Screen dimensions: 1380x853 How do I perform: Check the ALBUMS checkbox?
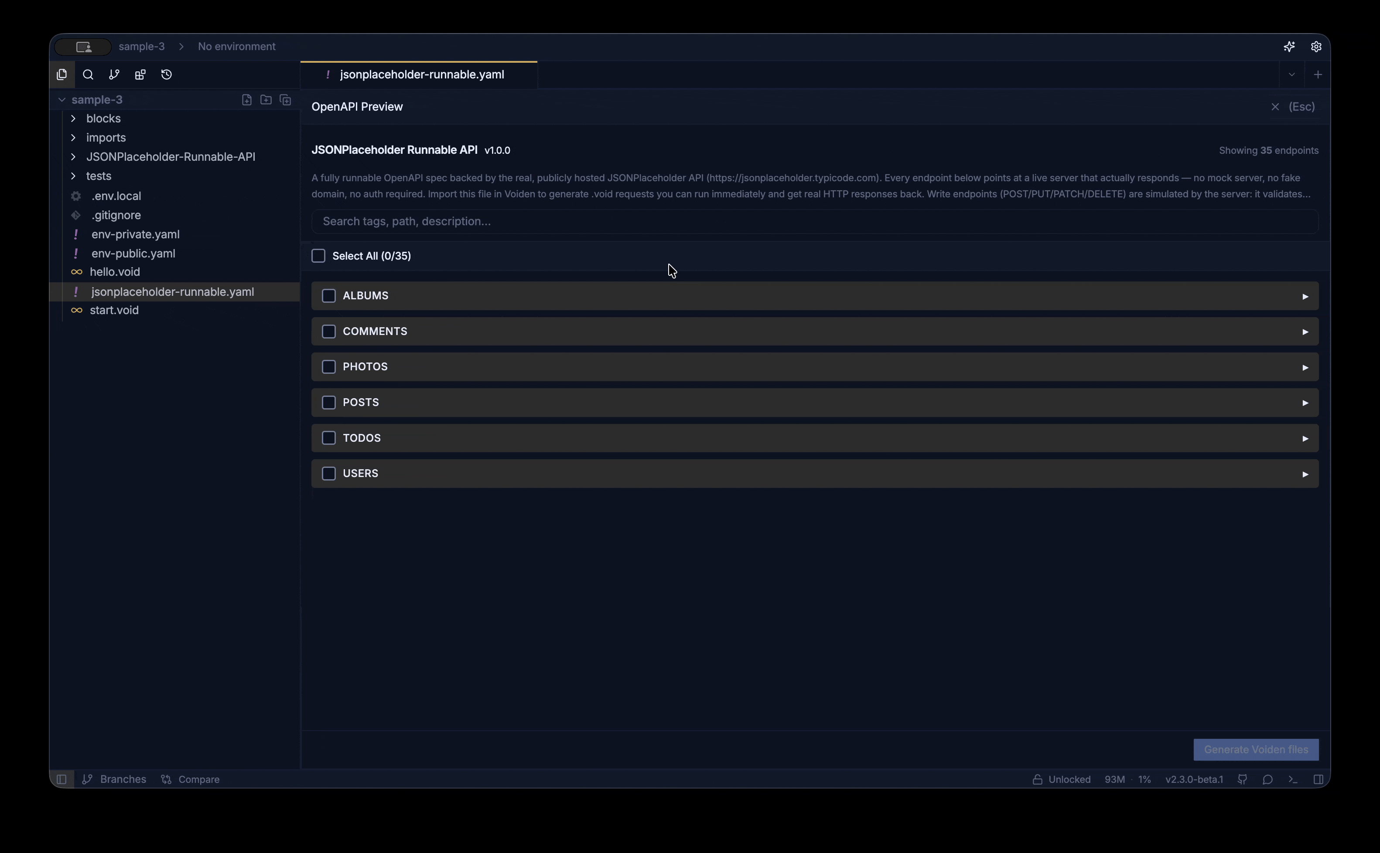pos(328,296)
